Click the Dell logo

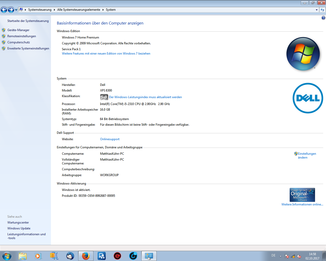tap(308, 98)
